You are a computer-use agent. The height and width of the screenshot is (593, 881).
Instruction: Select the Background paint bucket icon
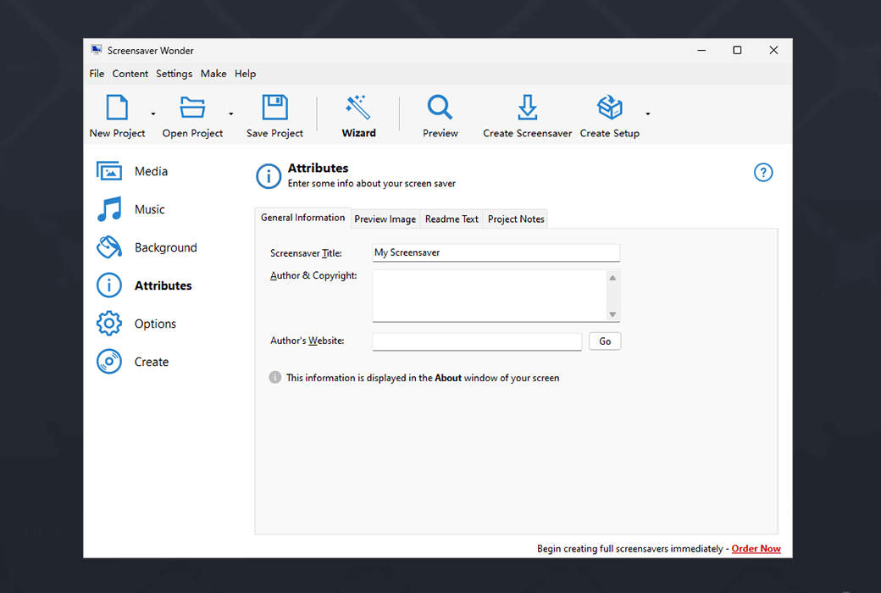tap(109, 247)
